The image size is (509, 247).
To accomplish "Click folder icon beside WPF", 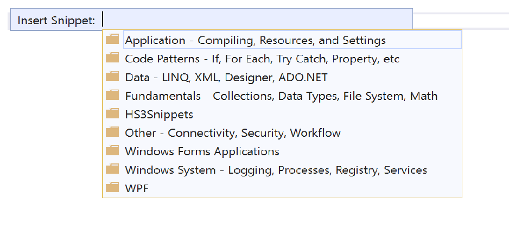I will tap(112, 187).
